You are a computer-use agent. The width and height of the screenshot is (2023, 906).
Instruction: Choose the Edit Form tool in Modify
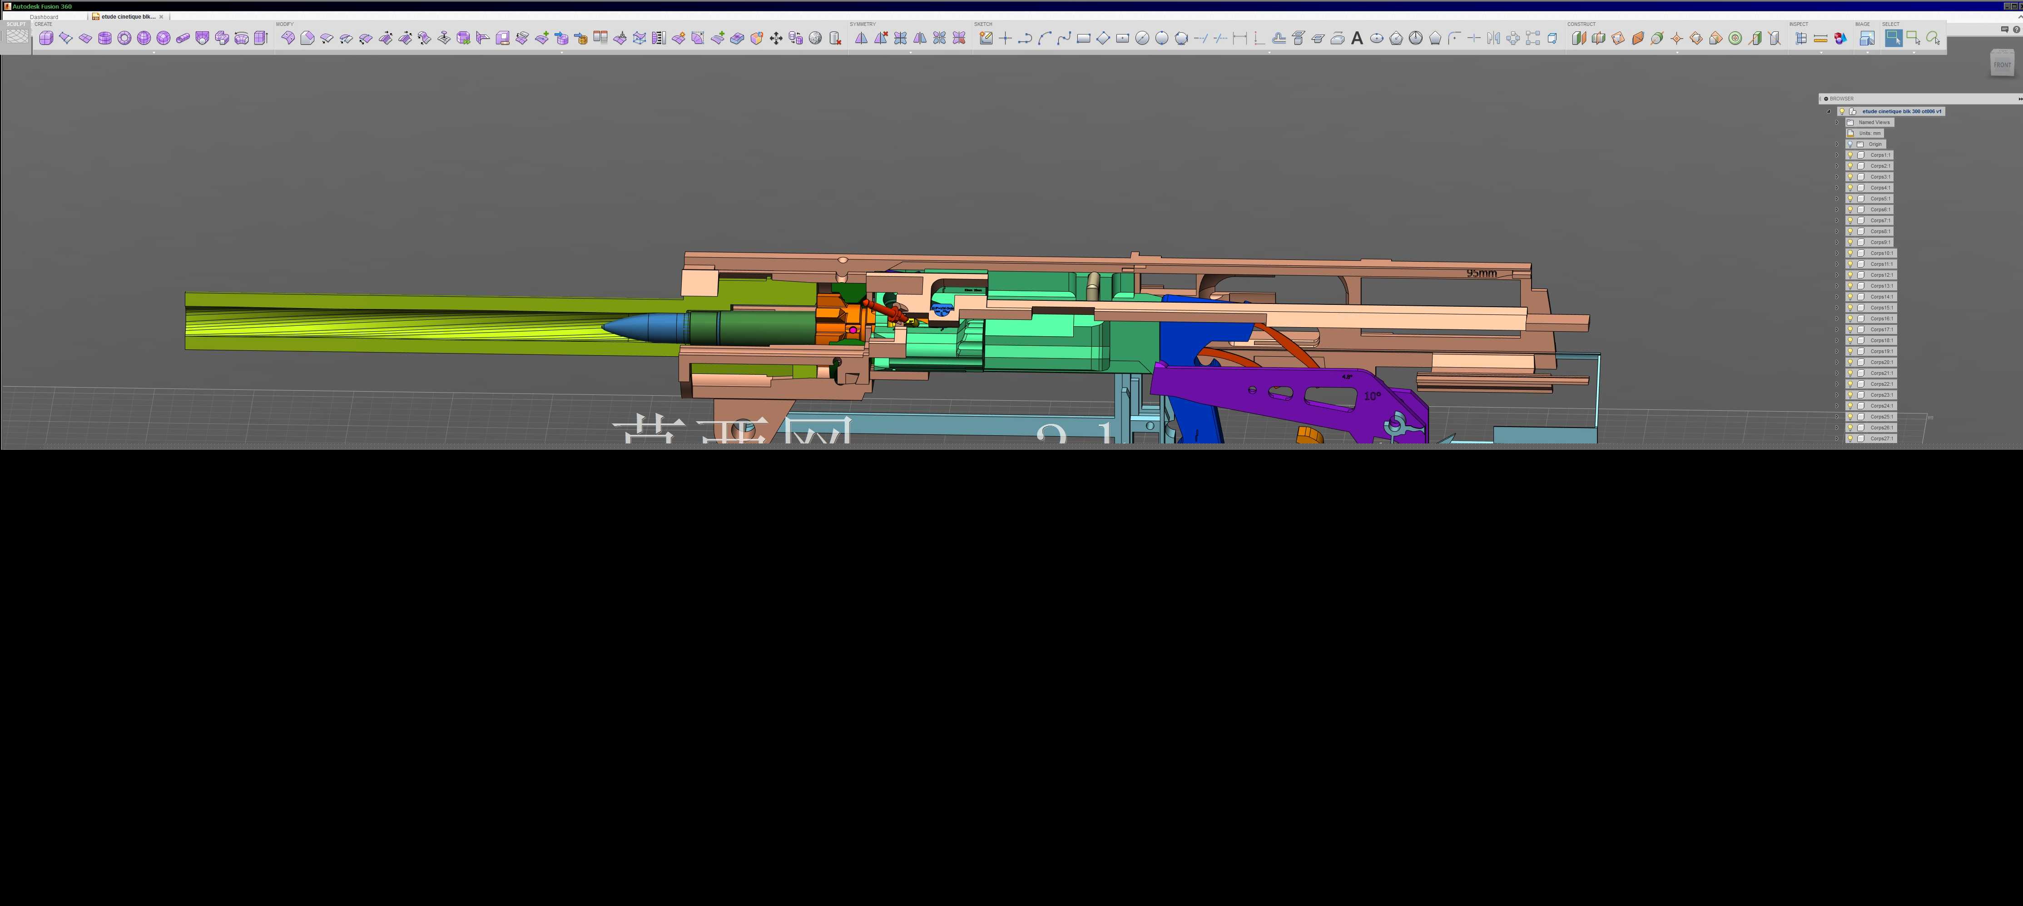coord(288,38)
